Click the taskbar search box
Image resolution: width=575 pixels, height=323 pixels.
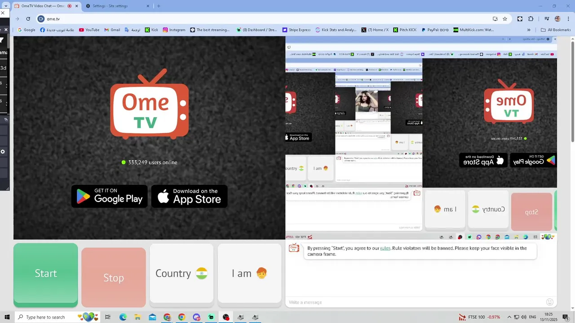58,317
